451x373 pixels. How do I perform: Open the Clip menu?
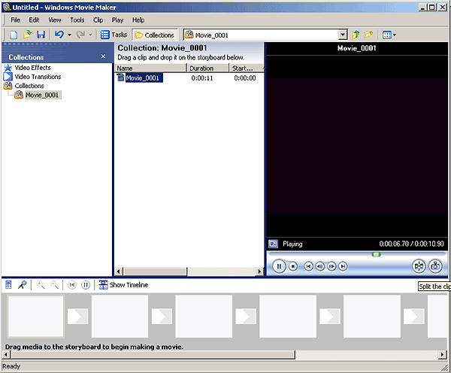pos(98,20)
